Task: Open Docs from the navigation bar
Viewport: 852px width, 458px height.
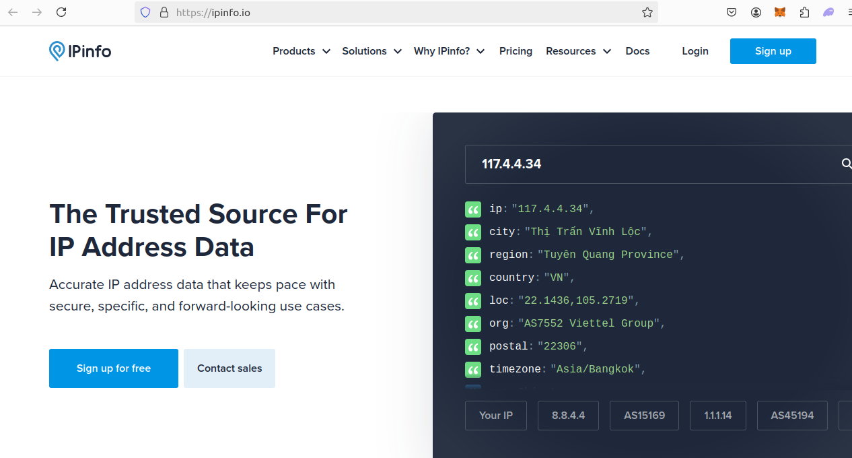Action: click(637, 51)
